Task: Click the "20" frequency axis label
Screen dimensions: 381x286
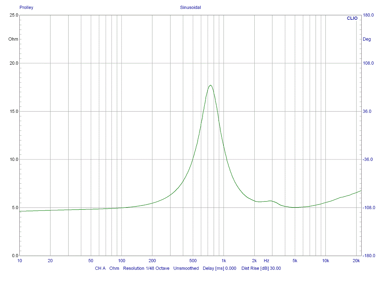Action: tap(50, 261)
